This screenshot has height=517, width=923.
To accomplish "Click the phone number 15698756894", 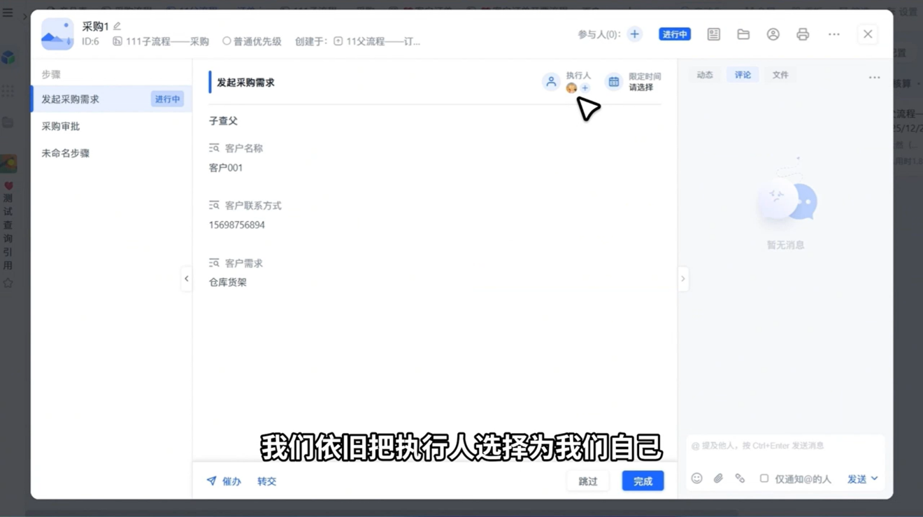I will click(237, 225).
